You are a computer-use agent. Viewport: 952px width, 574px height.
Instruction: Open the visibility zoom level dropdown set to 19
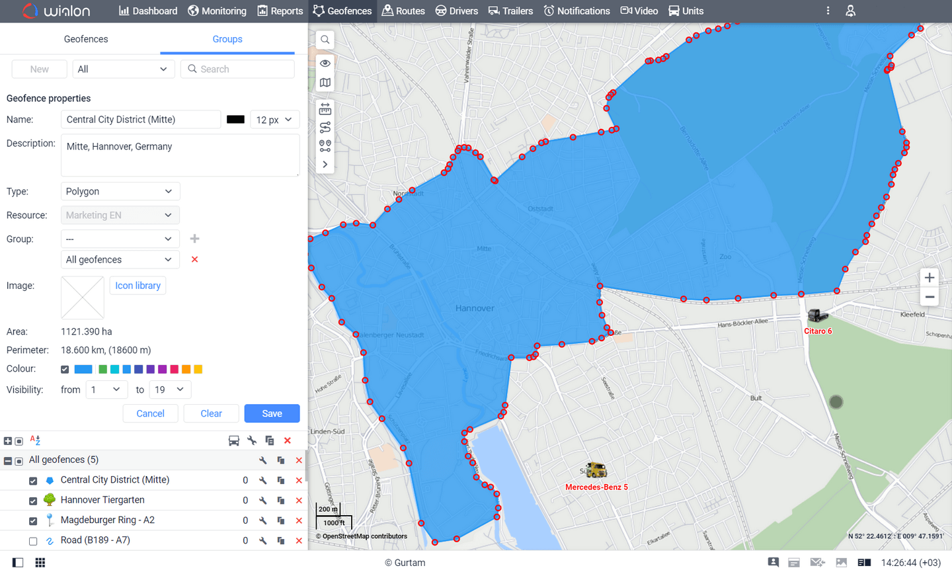(170, 389)
